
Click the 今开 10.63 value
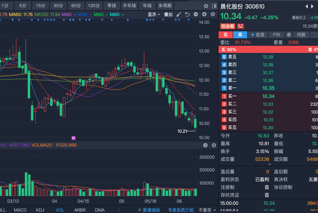tap(263, 136)
